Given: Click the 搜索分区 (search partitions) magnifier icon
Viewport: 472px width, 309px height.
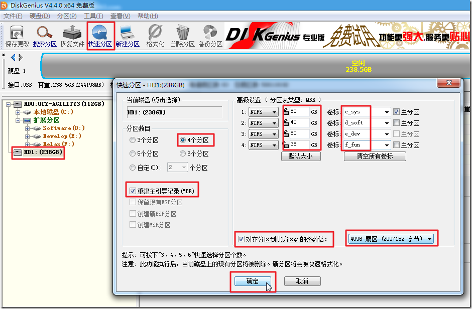Looking at the screenshot, I should [x=45, y=37].
